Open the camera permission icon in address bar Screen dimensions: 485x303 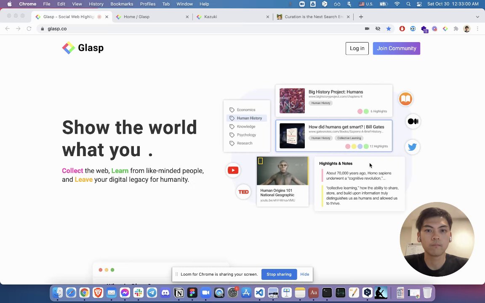(367, 29)
